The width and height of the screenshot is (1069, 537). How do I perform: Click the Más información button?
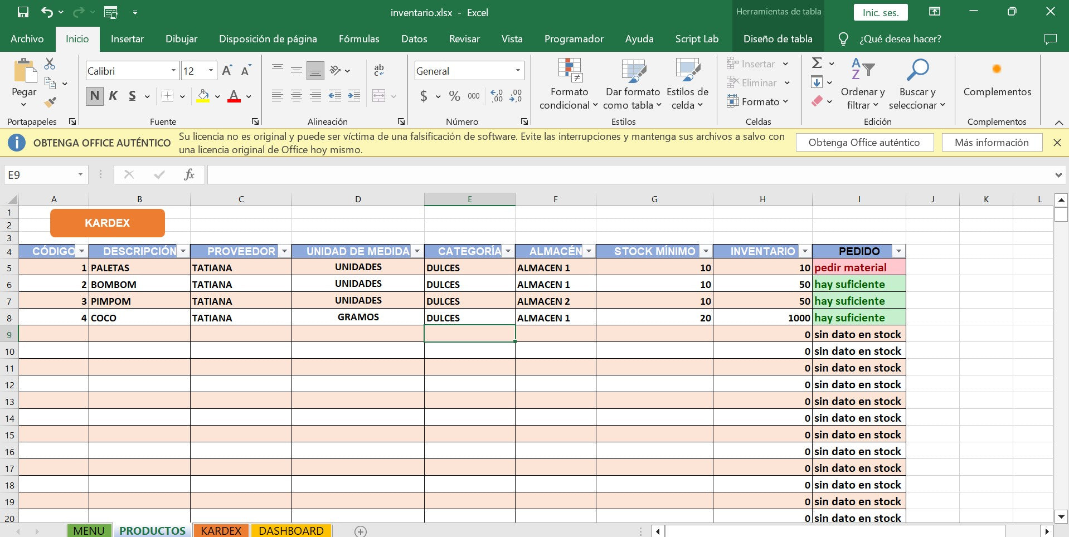point(992,142)
